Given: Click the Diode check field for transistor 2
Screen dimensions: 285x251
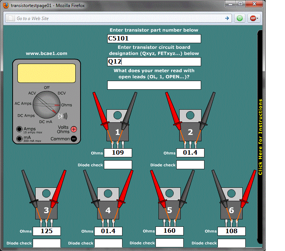Looking at the screenshot, I should tap(190, 165).
